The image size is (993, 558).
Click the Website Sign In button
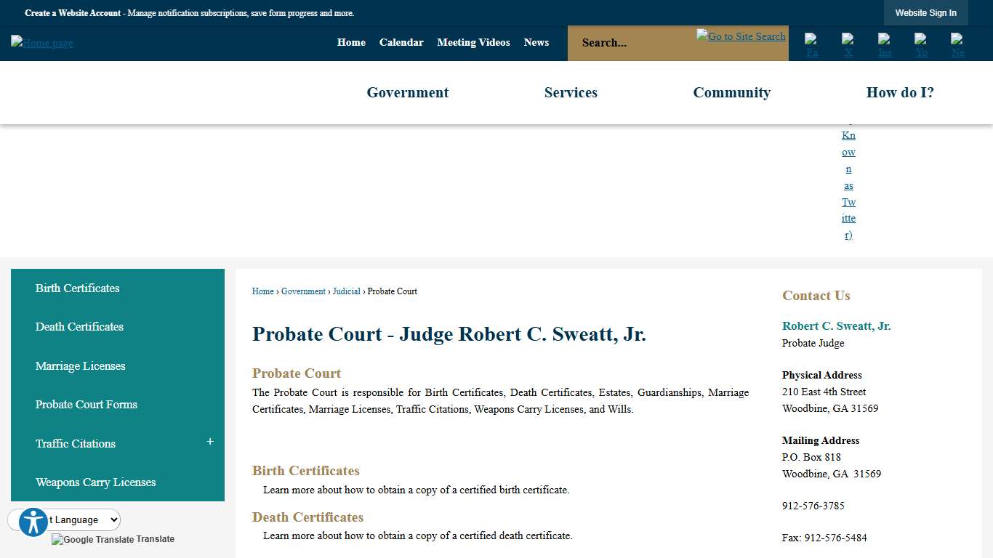coord(925,12)
